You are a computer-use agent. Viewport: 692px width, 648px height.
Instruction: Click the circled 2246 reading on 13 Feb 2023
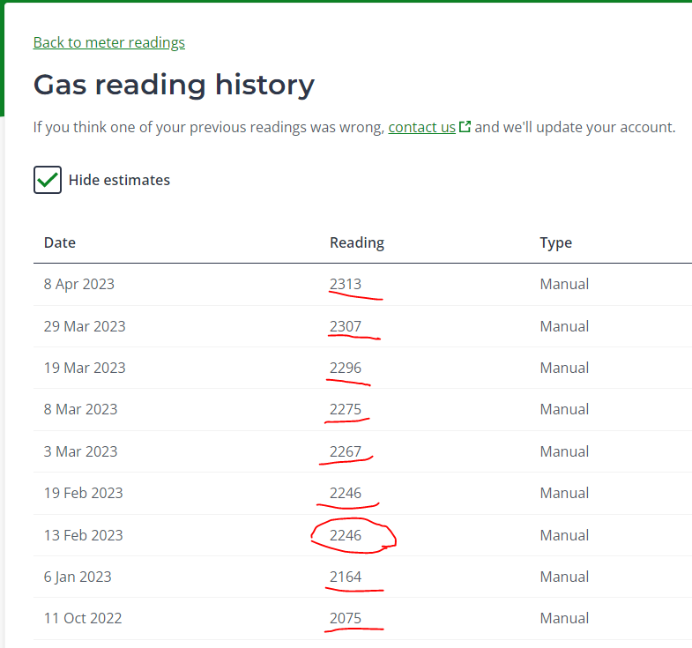coord(346,535)
